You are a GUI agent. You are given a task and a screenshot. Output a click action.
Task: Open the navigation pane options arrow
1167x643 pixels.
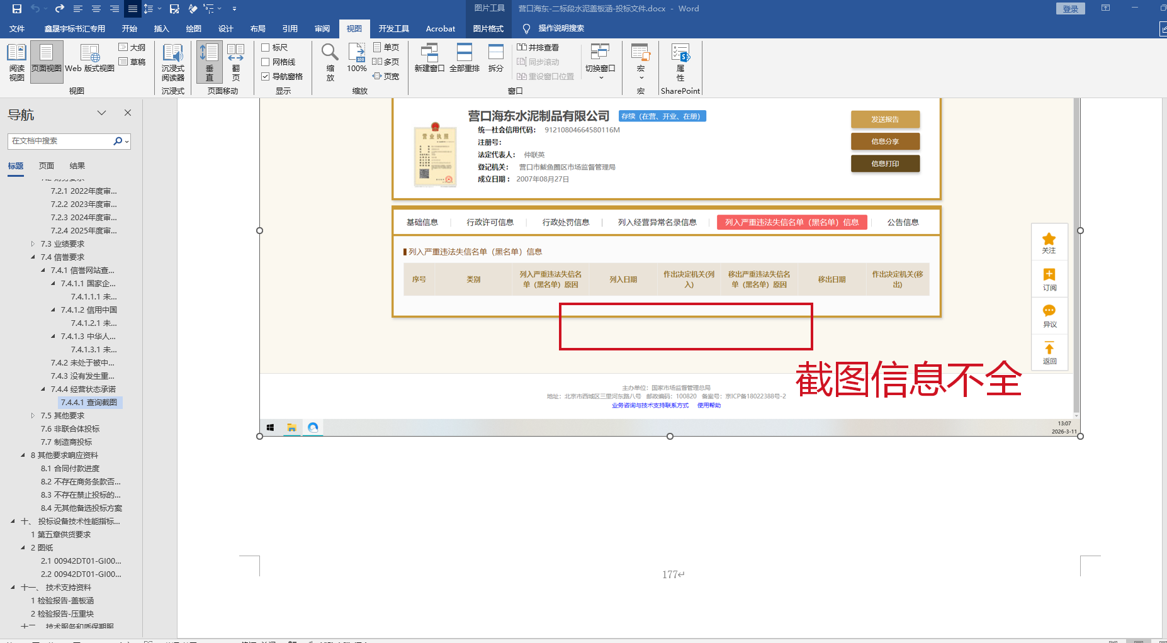[x=101, y=113]
